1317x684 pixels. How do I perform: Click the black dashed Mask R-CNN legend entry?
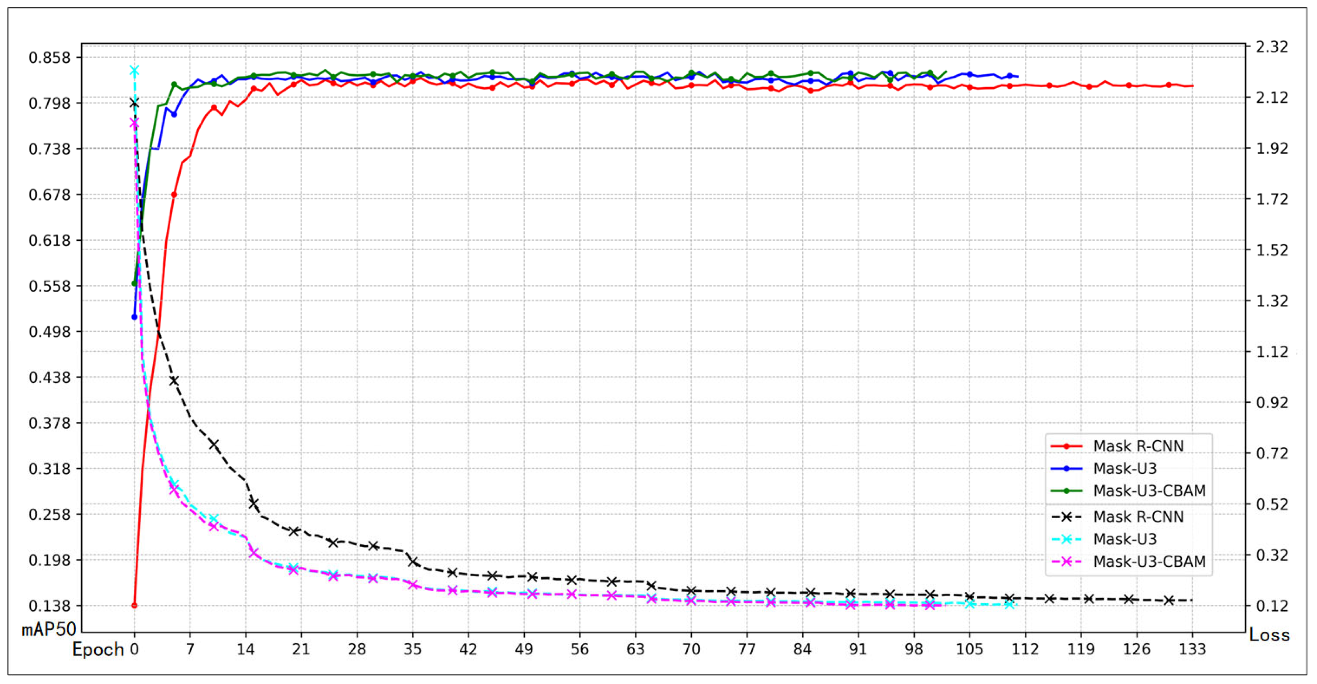pos(1117,517)
